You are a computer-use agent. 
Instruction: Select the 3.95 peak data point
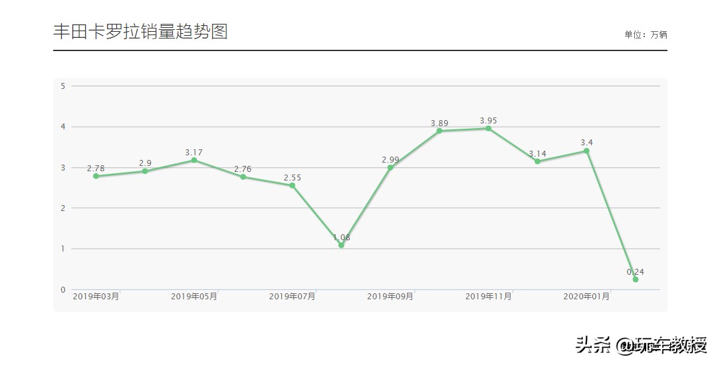[x=489, y=128]
